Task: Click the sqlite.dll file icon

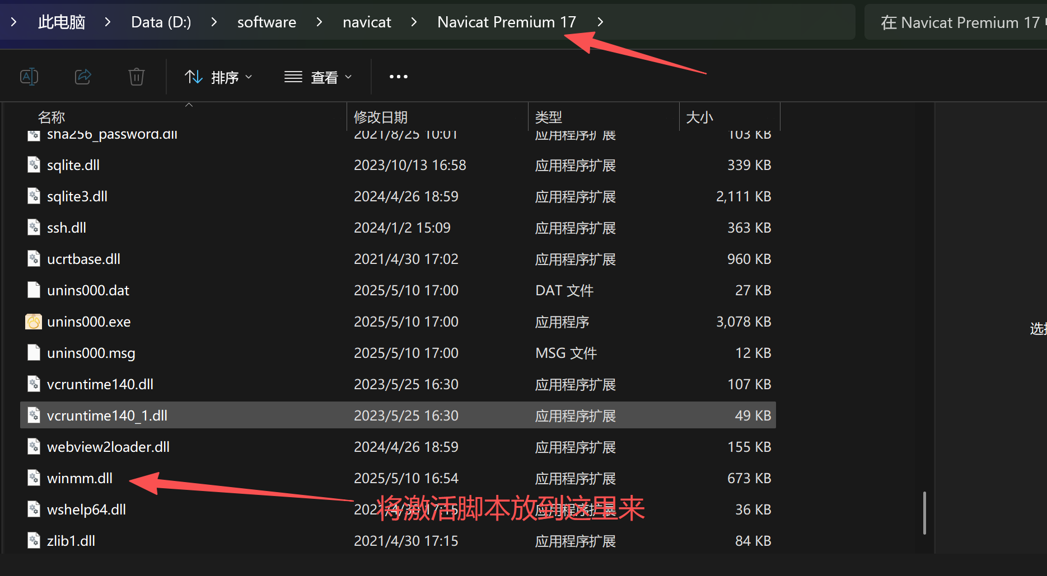Action: 34,165
